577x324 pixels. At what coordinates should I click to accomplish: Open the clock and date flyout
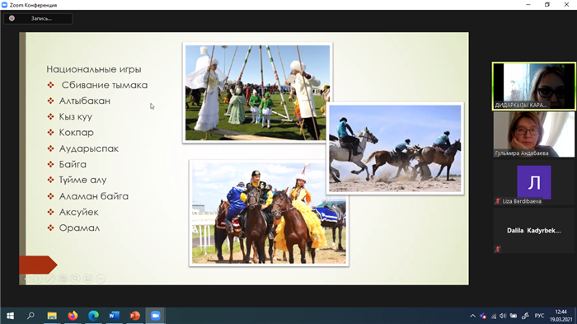tap(561, 316)
